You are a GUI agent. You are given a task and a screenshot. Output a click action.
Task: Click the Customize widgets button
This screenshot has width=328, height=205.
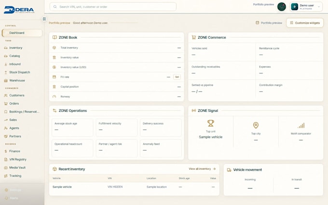coord(305,23)
